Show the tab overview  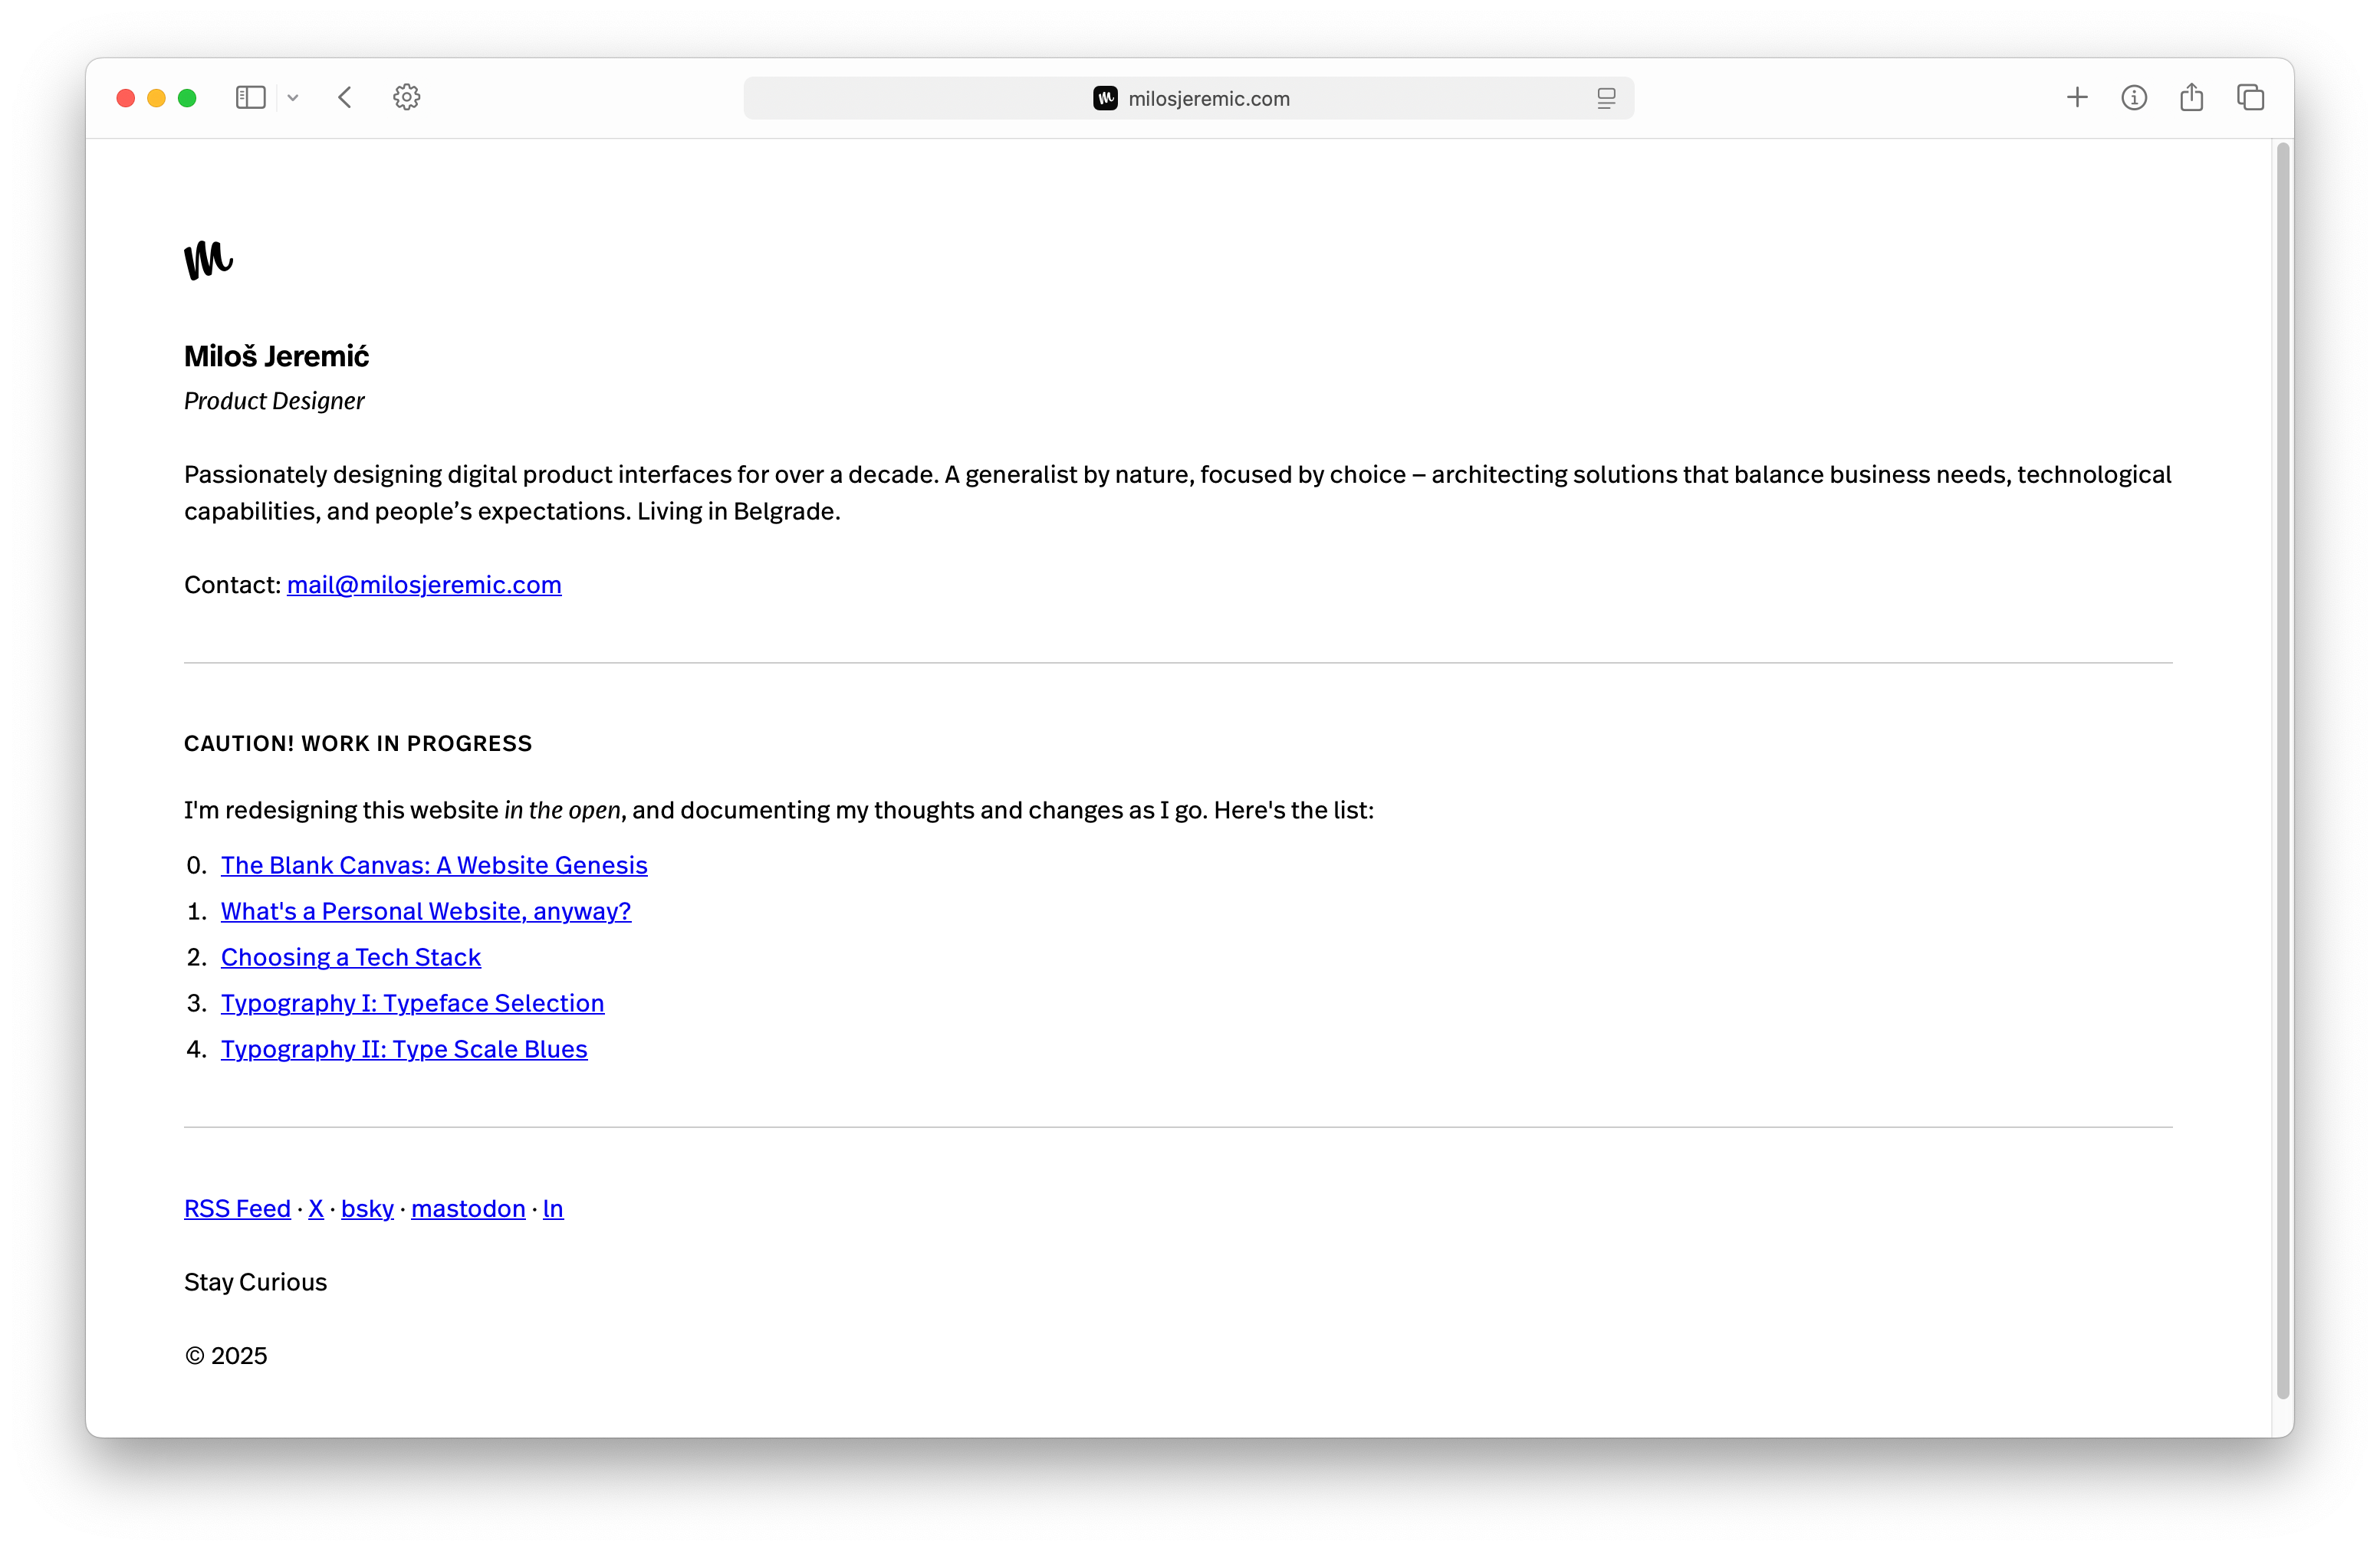2251,98
